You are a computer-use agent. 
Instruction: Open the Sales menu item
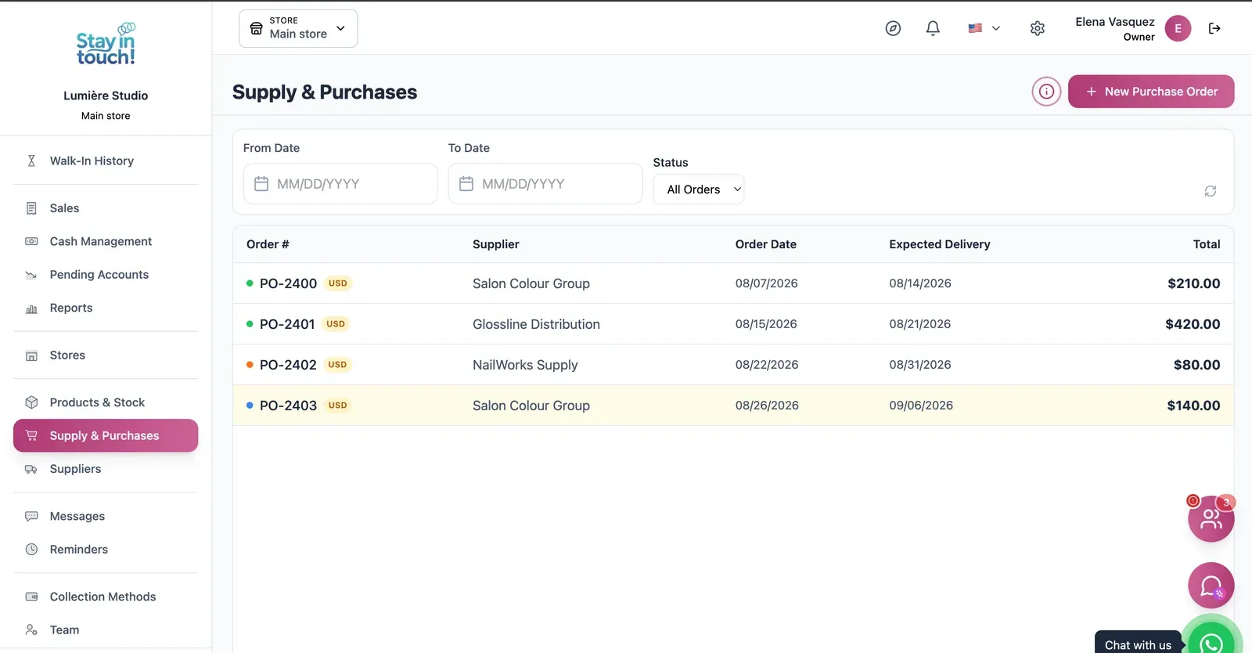(x=106, y=208)
